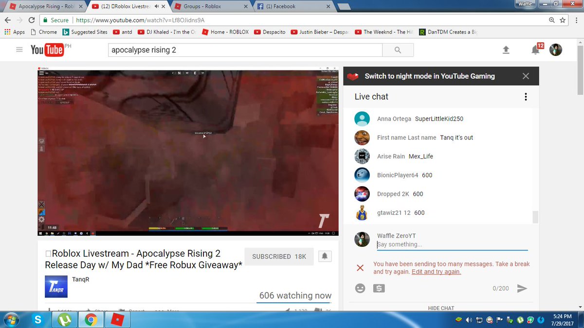Click the red error X icon in chat
The width and height of the screenshot is (584, 328).
[360, 268]
